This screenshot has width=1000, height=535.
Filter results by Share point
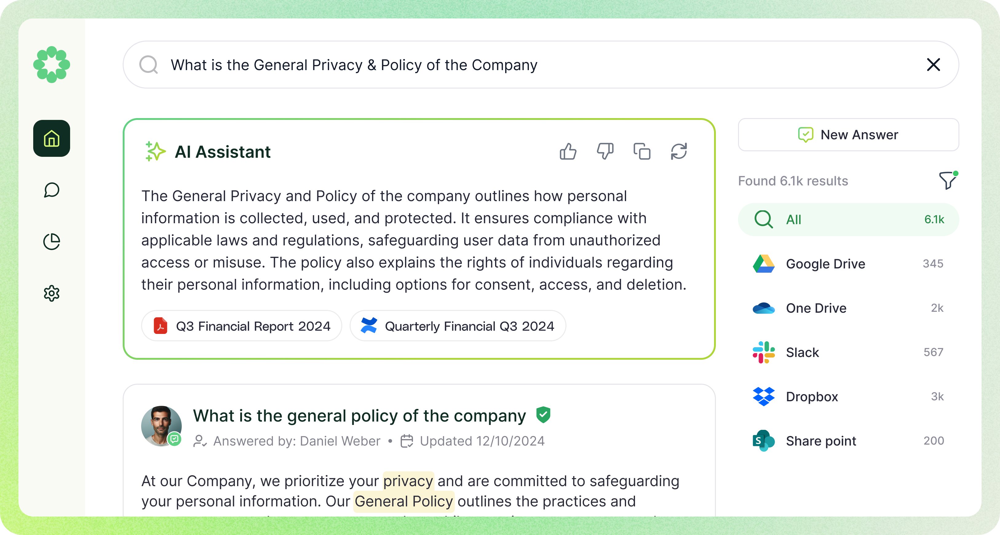pyautogui.click(x=848, y=441)
